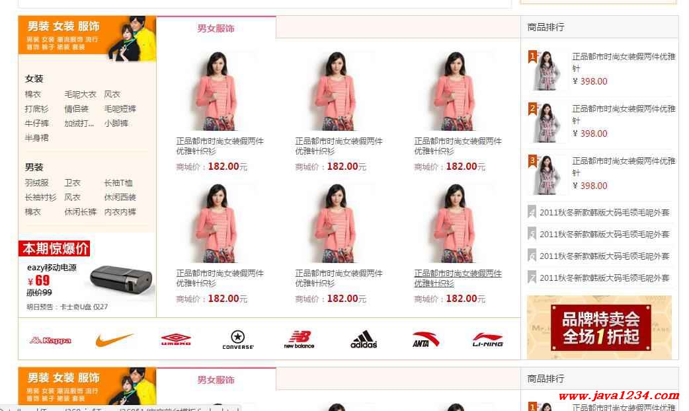The image size is (689, 411).
Task: Click the 本期惊爆价 red label
Action: click(x=54, y=248)
